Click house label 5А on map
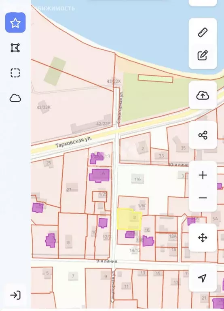 pyautogui.click(x=215, y=219)
